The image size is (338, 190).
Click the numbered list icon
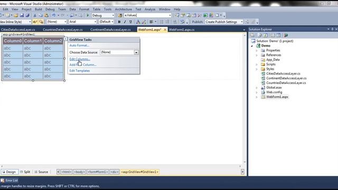pyautogui.click(x=167, y=22)
